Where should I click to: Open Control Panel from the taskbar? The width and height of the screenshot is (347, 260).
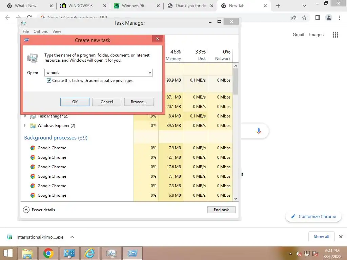click(x=69, y=253)
